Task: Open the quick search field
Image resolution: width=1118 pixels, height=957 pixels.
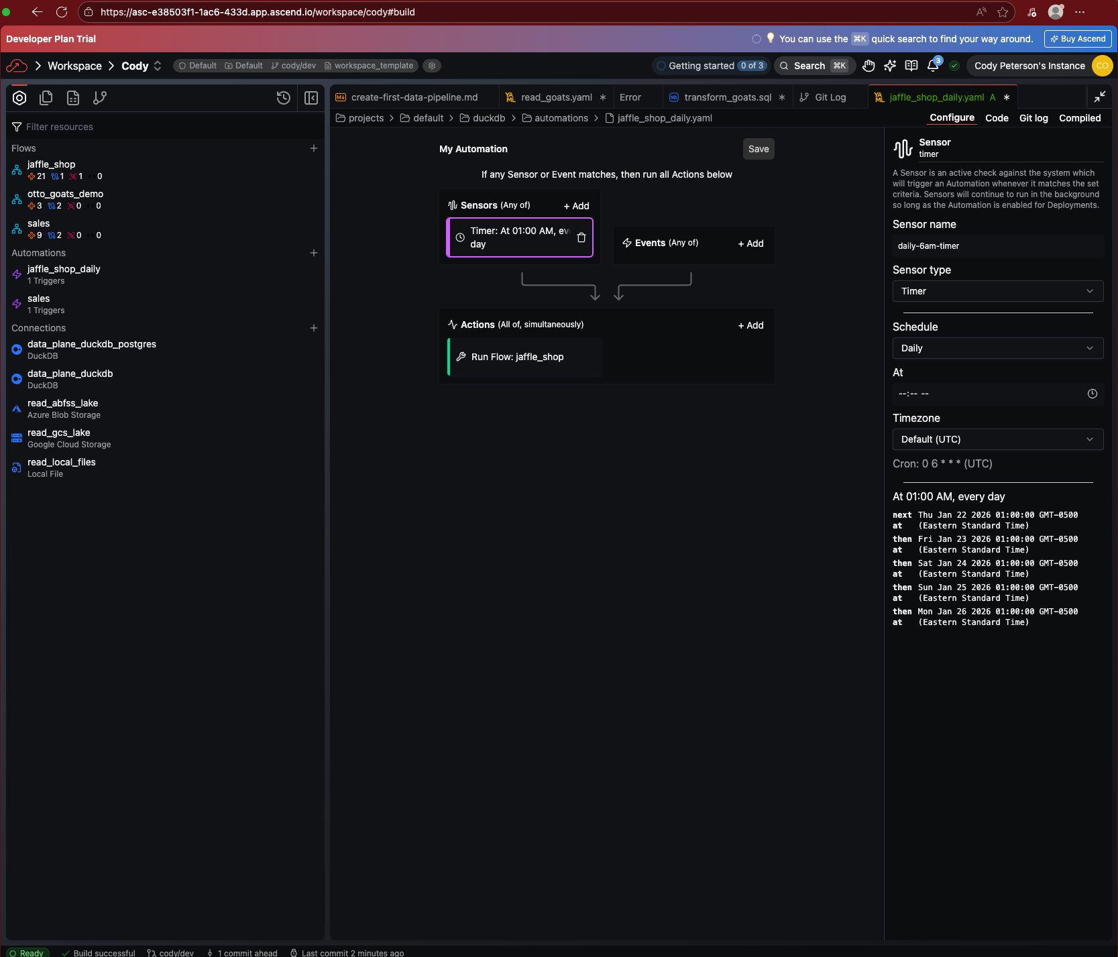Action: (814, 66)
